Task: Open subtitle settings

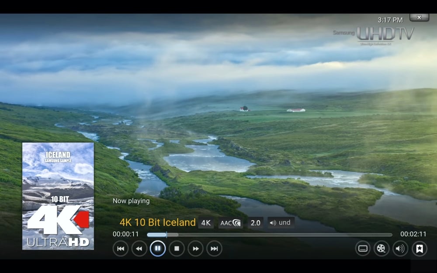Action: tap(363, 249)
